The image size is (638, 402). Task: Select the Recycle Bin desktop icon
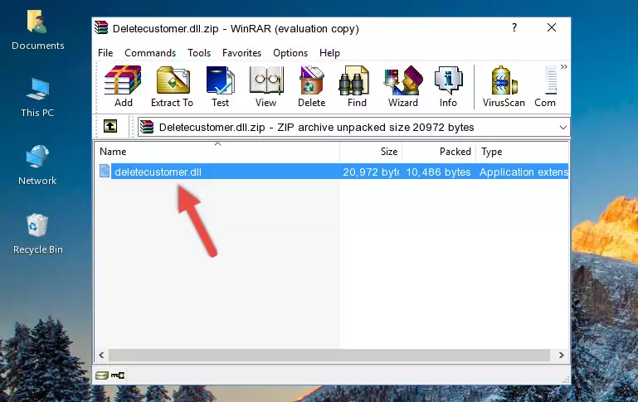[38, 234]
